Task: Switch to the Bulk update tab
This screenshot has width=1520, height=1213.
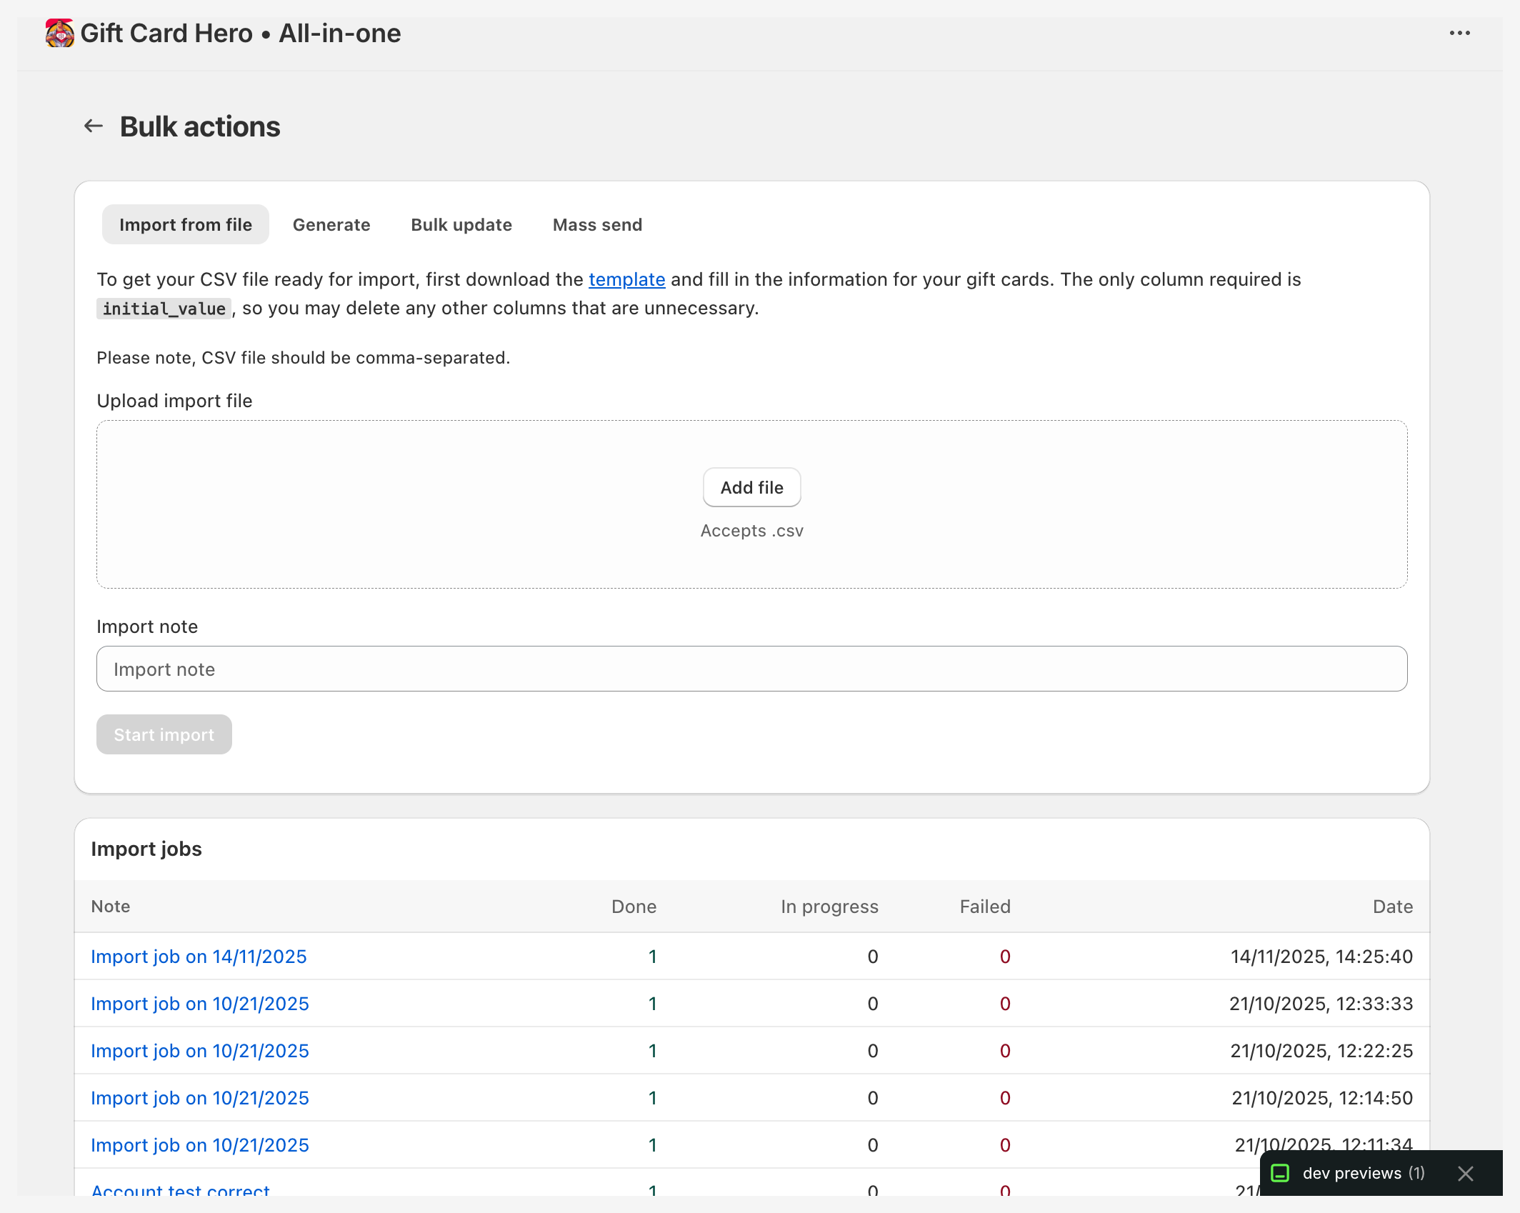Action: click(461, 224)
